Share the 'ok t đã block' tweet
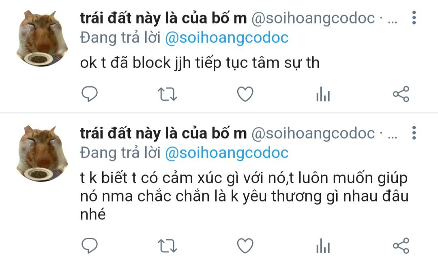Screen dimensions: 438x260 point(401,94)
